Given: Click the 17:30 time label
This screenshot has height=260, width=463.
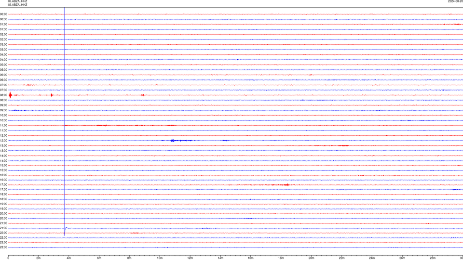Looking at the screenshot, I should coord(3,190).
